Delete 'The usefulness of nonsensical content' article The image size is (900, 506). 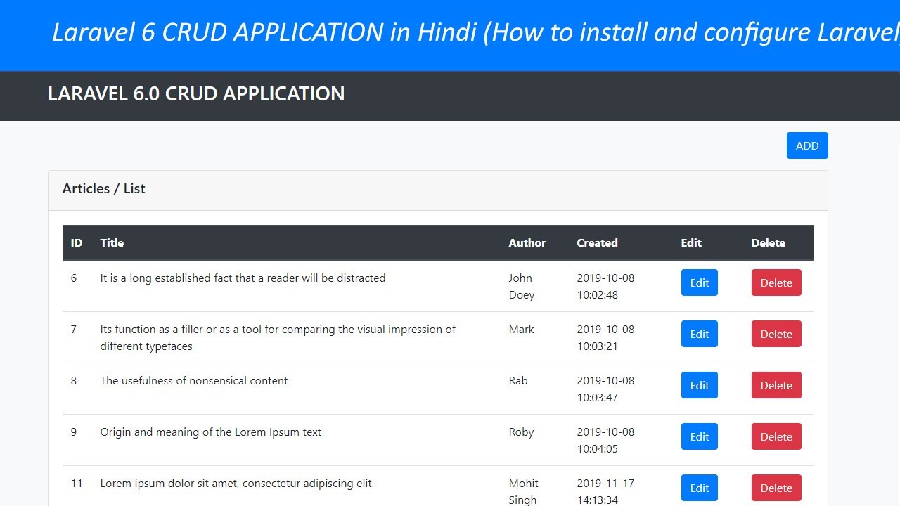point(776,385)
